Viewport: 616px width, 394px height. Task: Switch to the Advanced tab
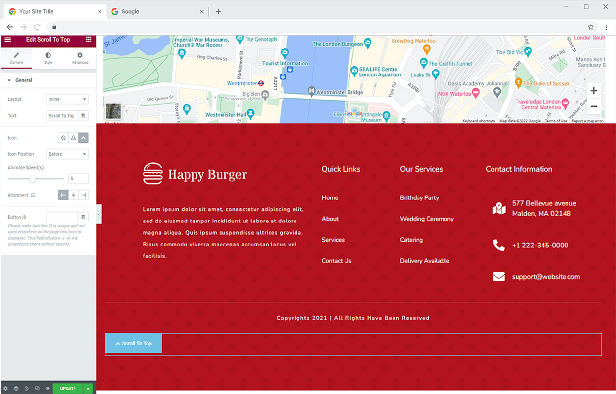(80, 58)
